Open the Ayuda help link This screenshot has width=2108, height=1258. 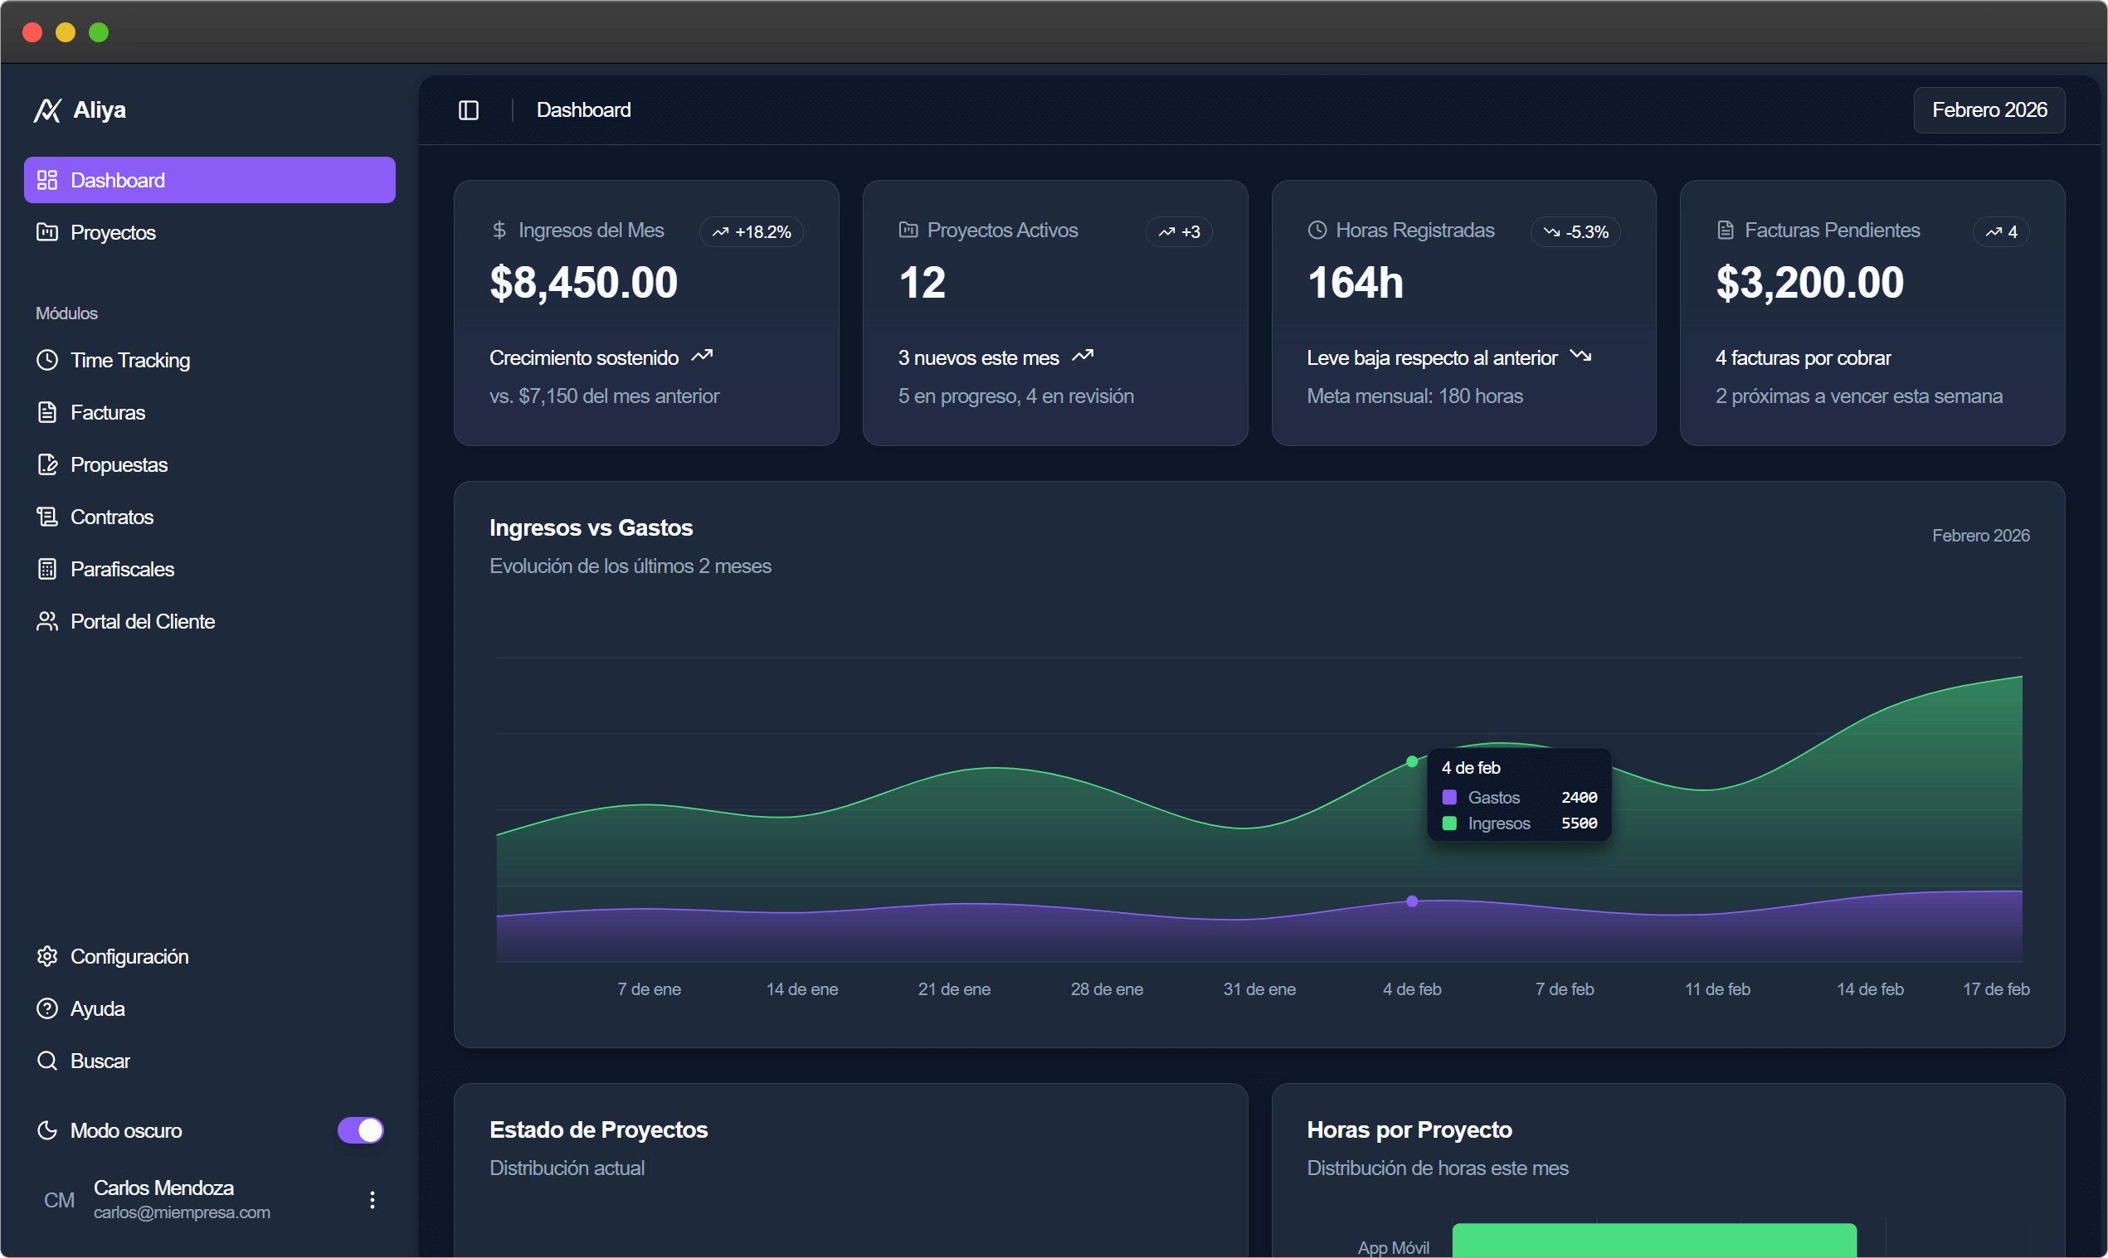pos(97,1008)
